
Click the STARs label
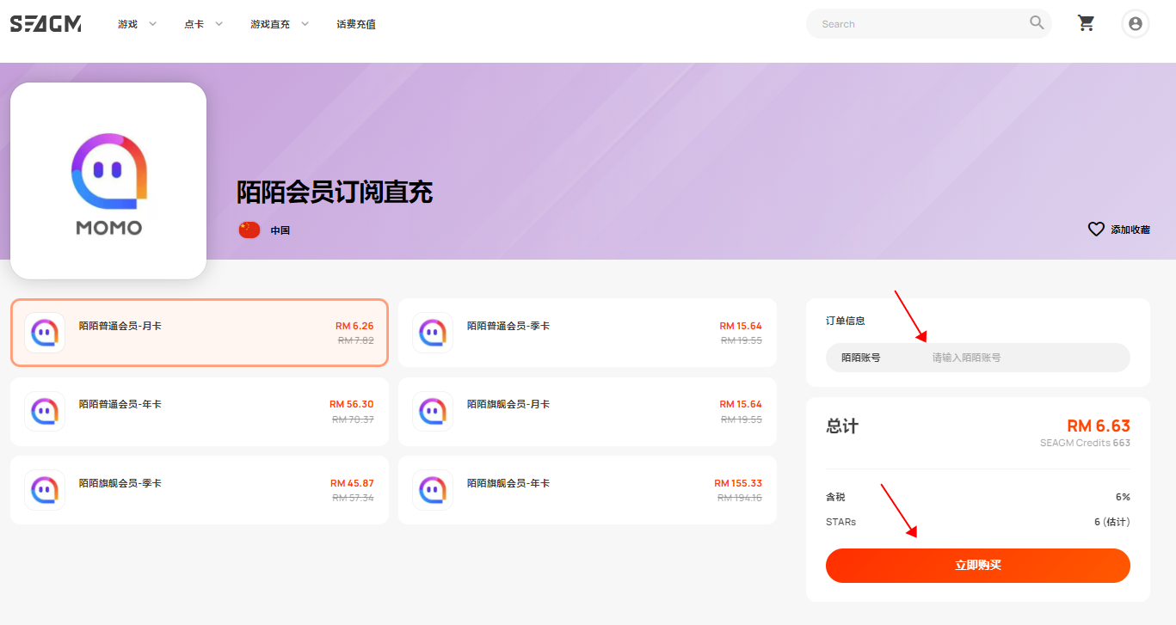840,522
